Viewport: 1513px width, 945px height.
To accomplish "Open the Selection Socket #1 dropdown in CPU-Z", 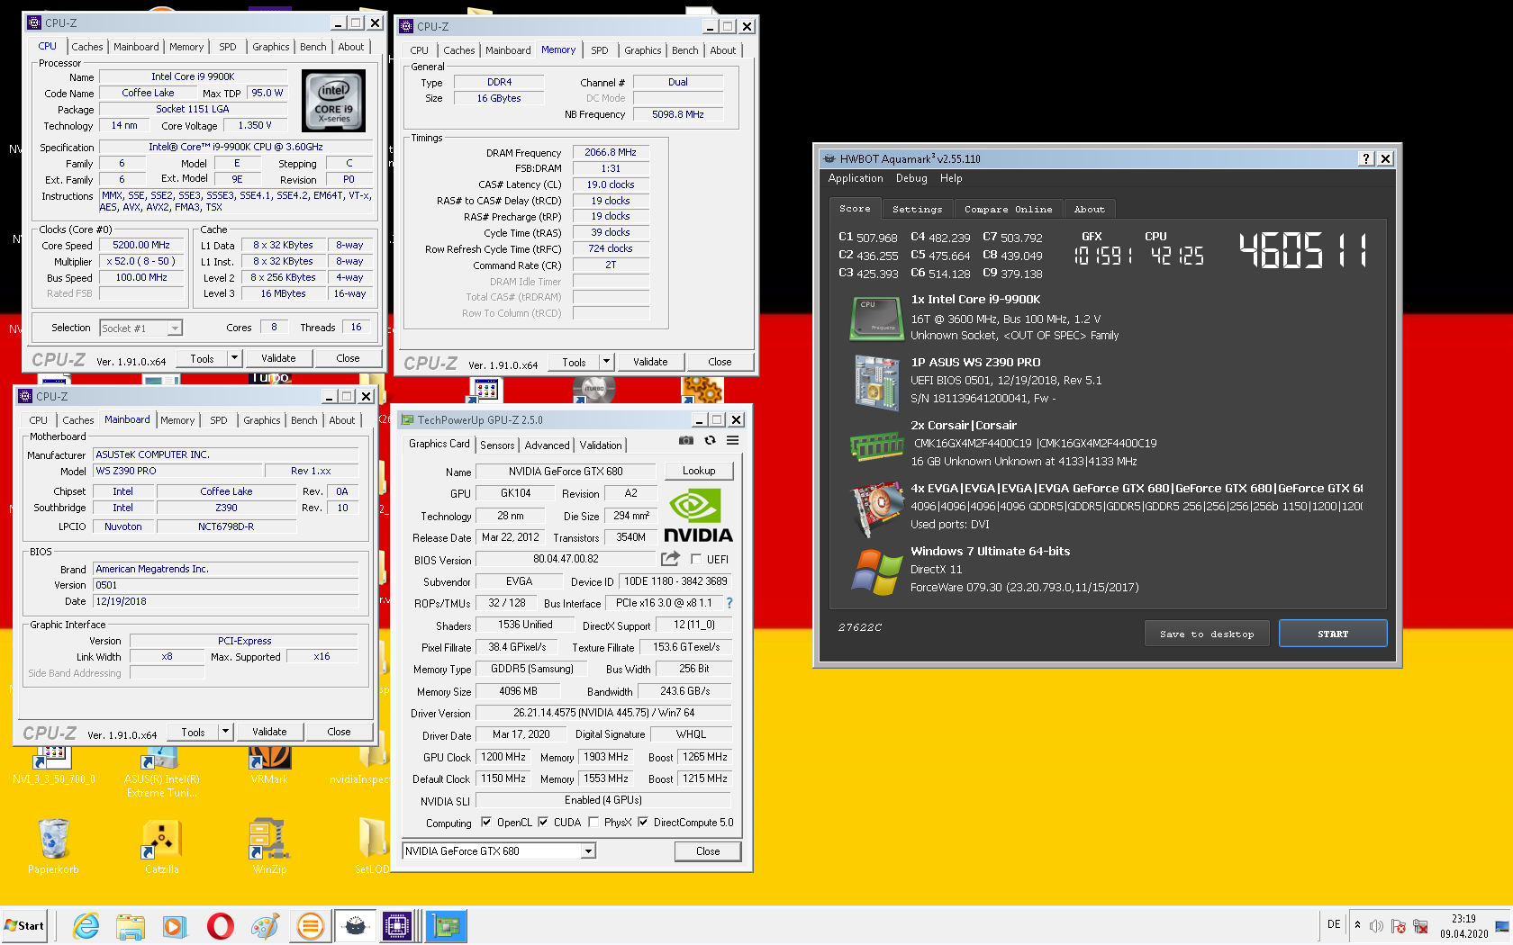I will pyautogui.click(x=141, y=328).
